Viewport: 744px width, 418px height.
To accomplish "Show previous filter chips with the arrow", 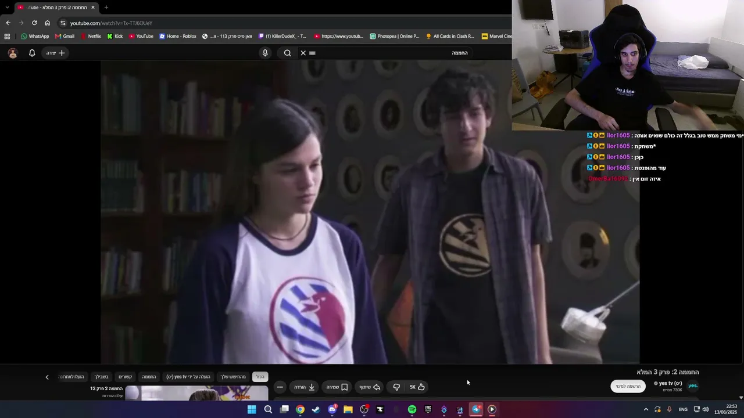I will (x=47, y=377).
